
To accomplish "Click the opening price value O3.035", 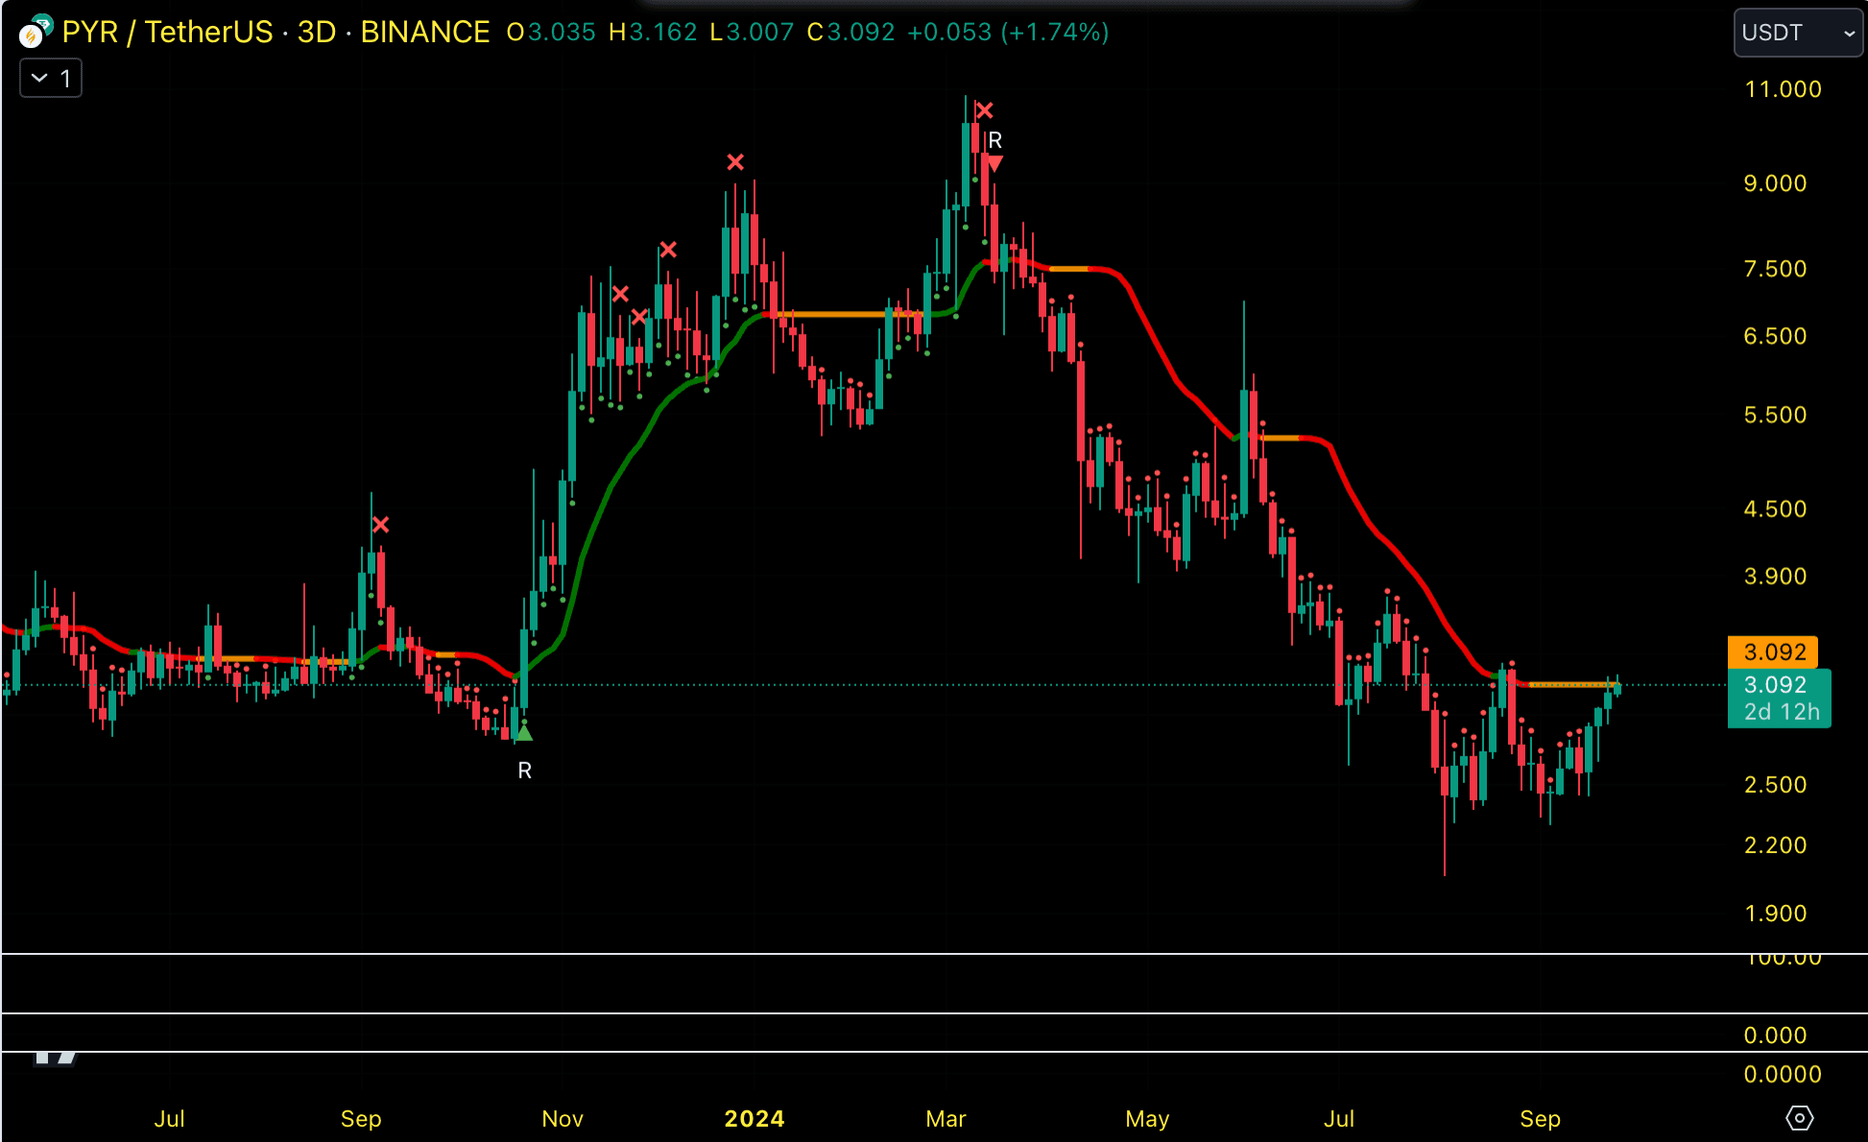I will [x=551, y=33].
